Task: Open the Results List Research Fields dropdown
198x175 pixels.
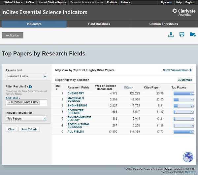Action: tap(26, 76)
